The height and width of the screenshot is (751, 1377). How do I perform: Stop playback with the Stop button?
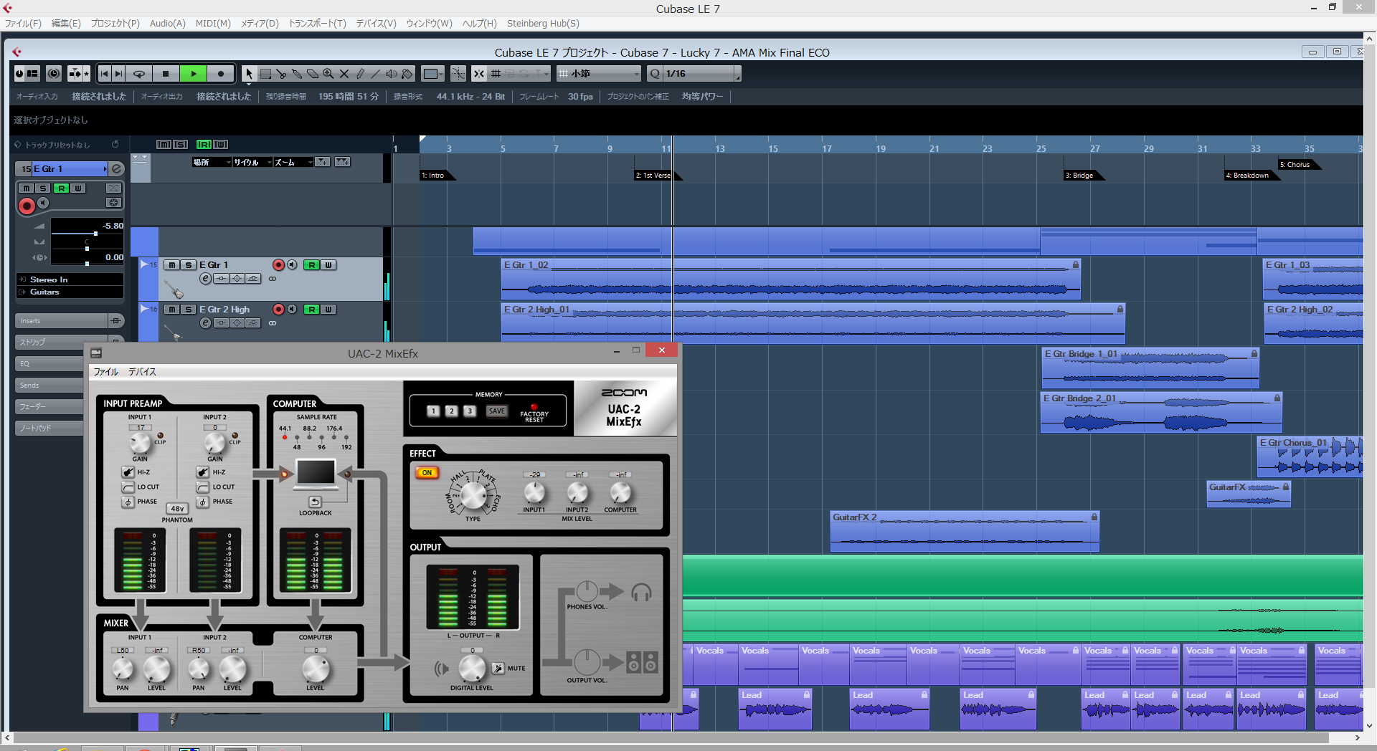(x=166, y=74)
